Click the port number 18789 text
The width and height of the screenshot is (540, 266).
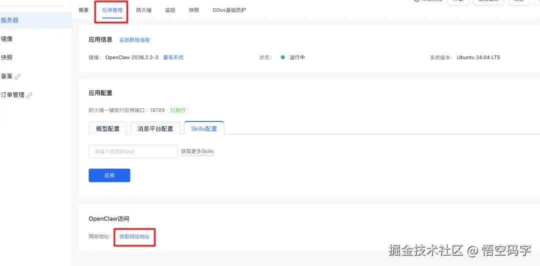click(157, 110)
